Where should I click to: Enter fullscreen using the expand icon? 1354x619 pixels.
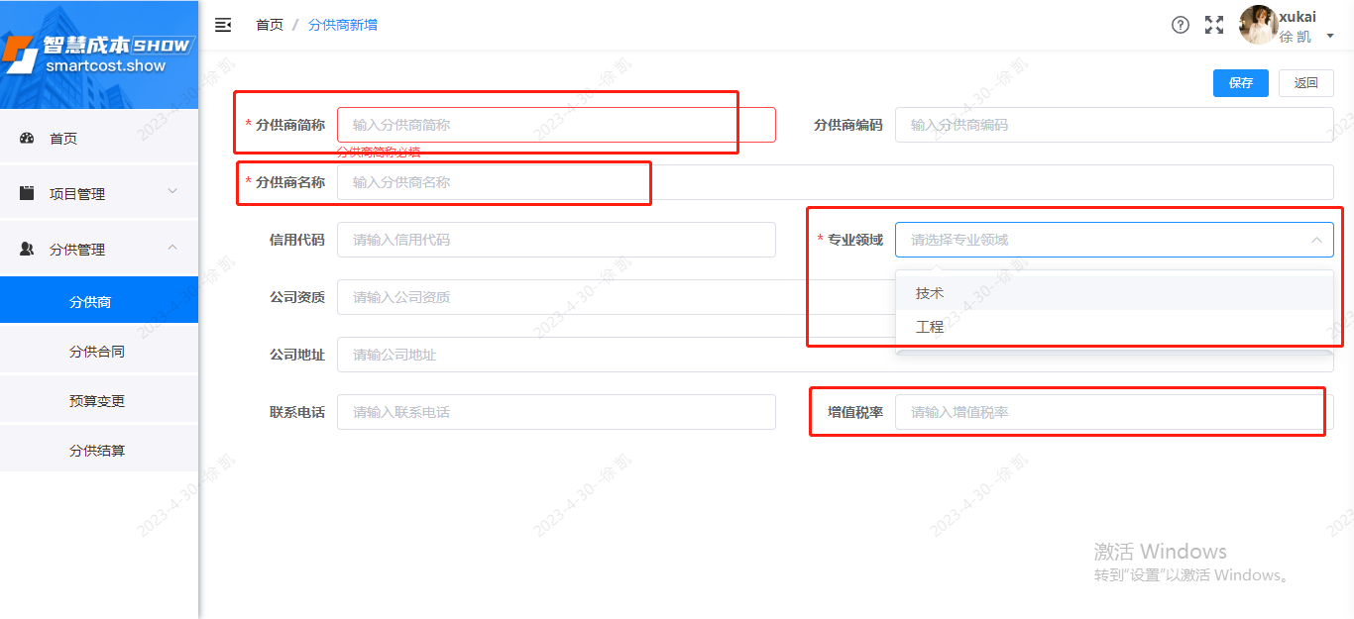coord(1213,25)
